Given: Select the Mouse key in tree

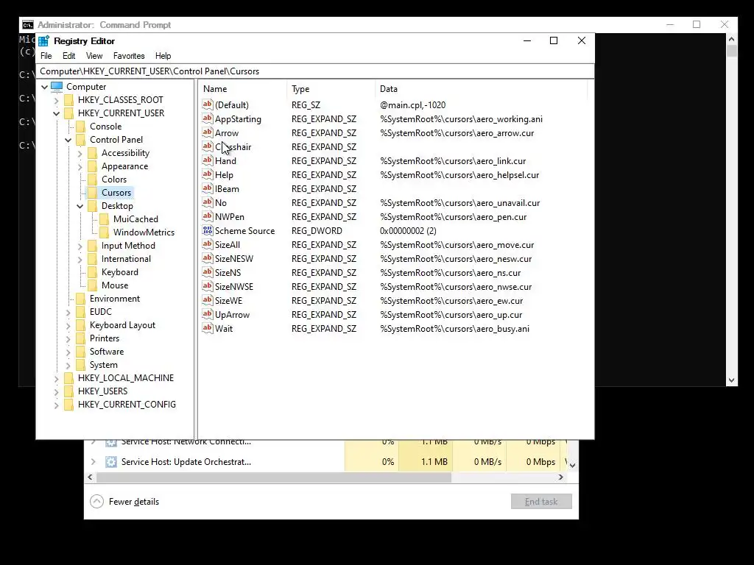Looking at the screenshot, I should tap(115, 285).
